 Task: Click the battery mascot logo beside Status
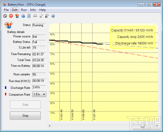coord(9,25)
